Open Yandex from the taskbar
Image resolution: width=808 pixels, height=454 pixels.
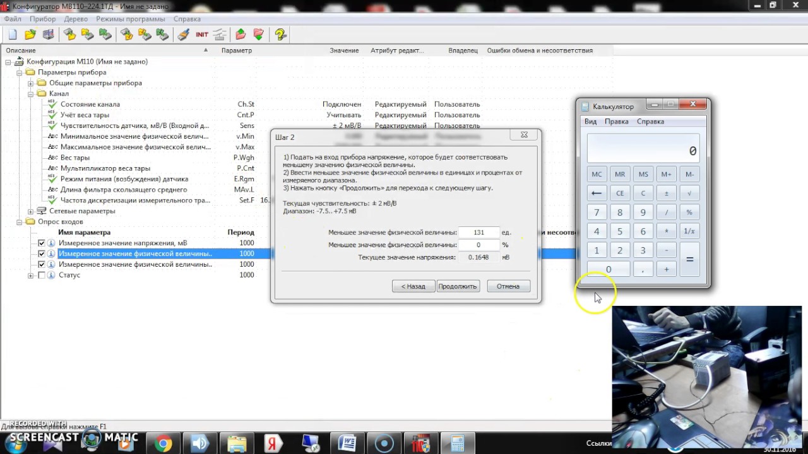pos(273,444)
